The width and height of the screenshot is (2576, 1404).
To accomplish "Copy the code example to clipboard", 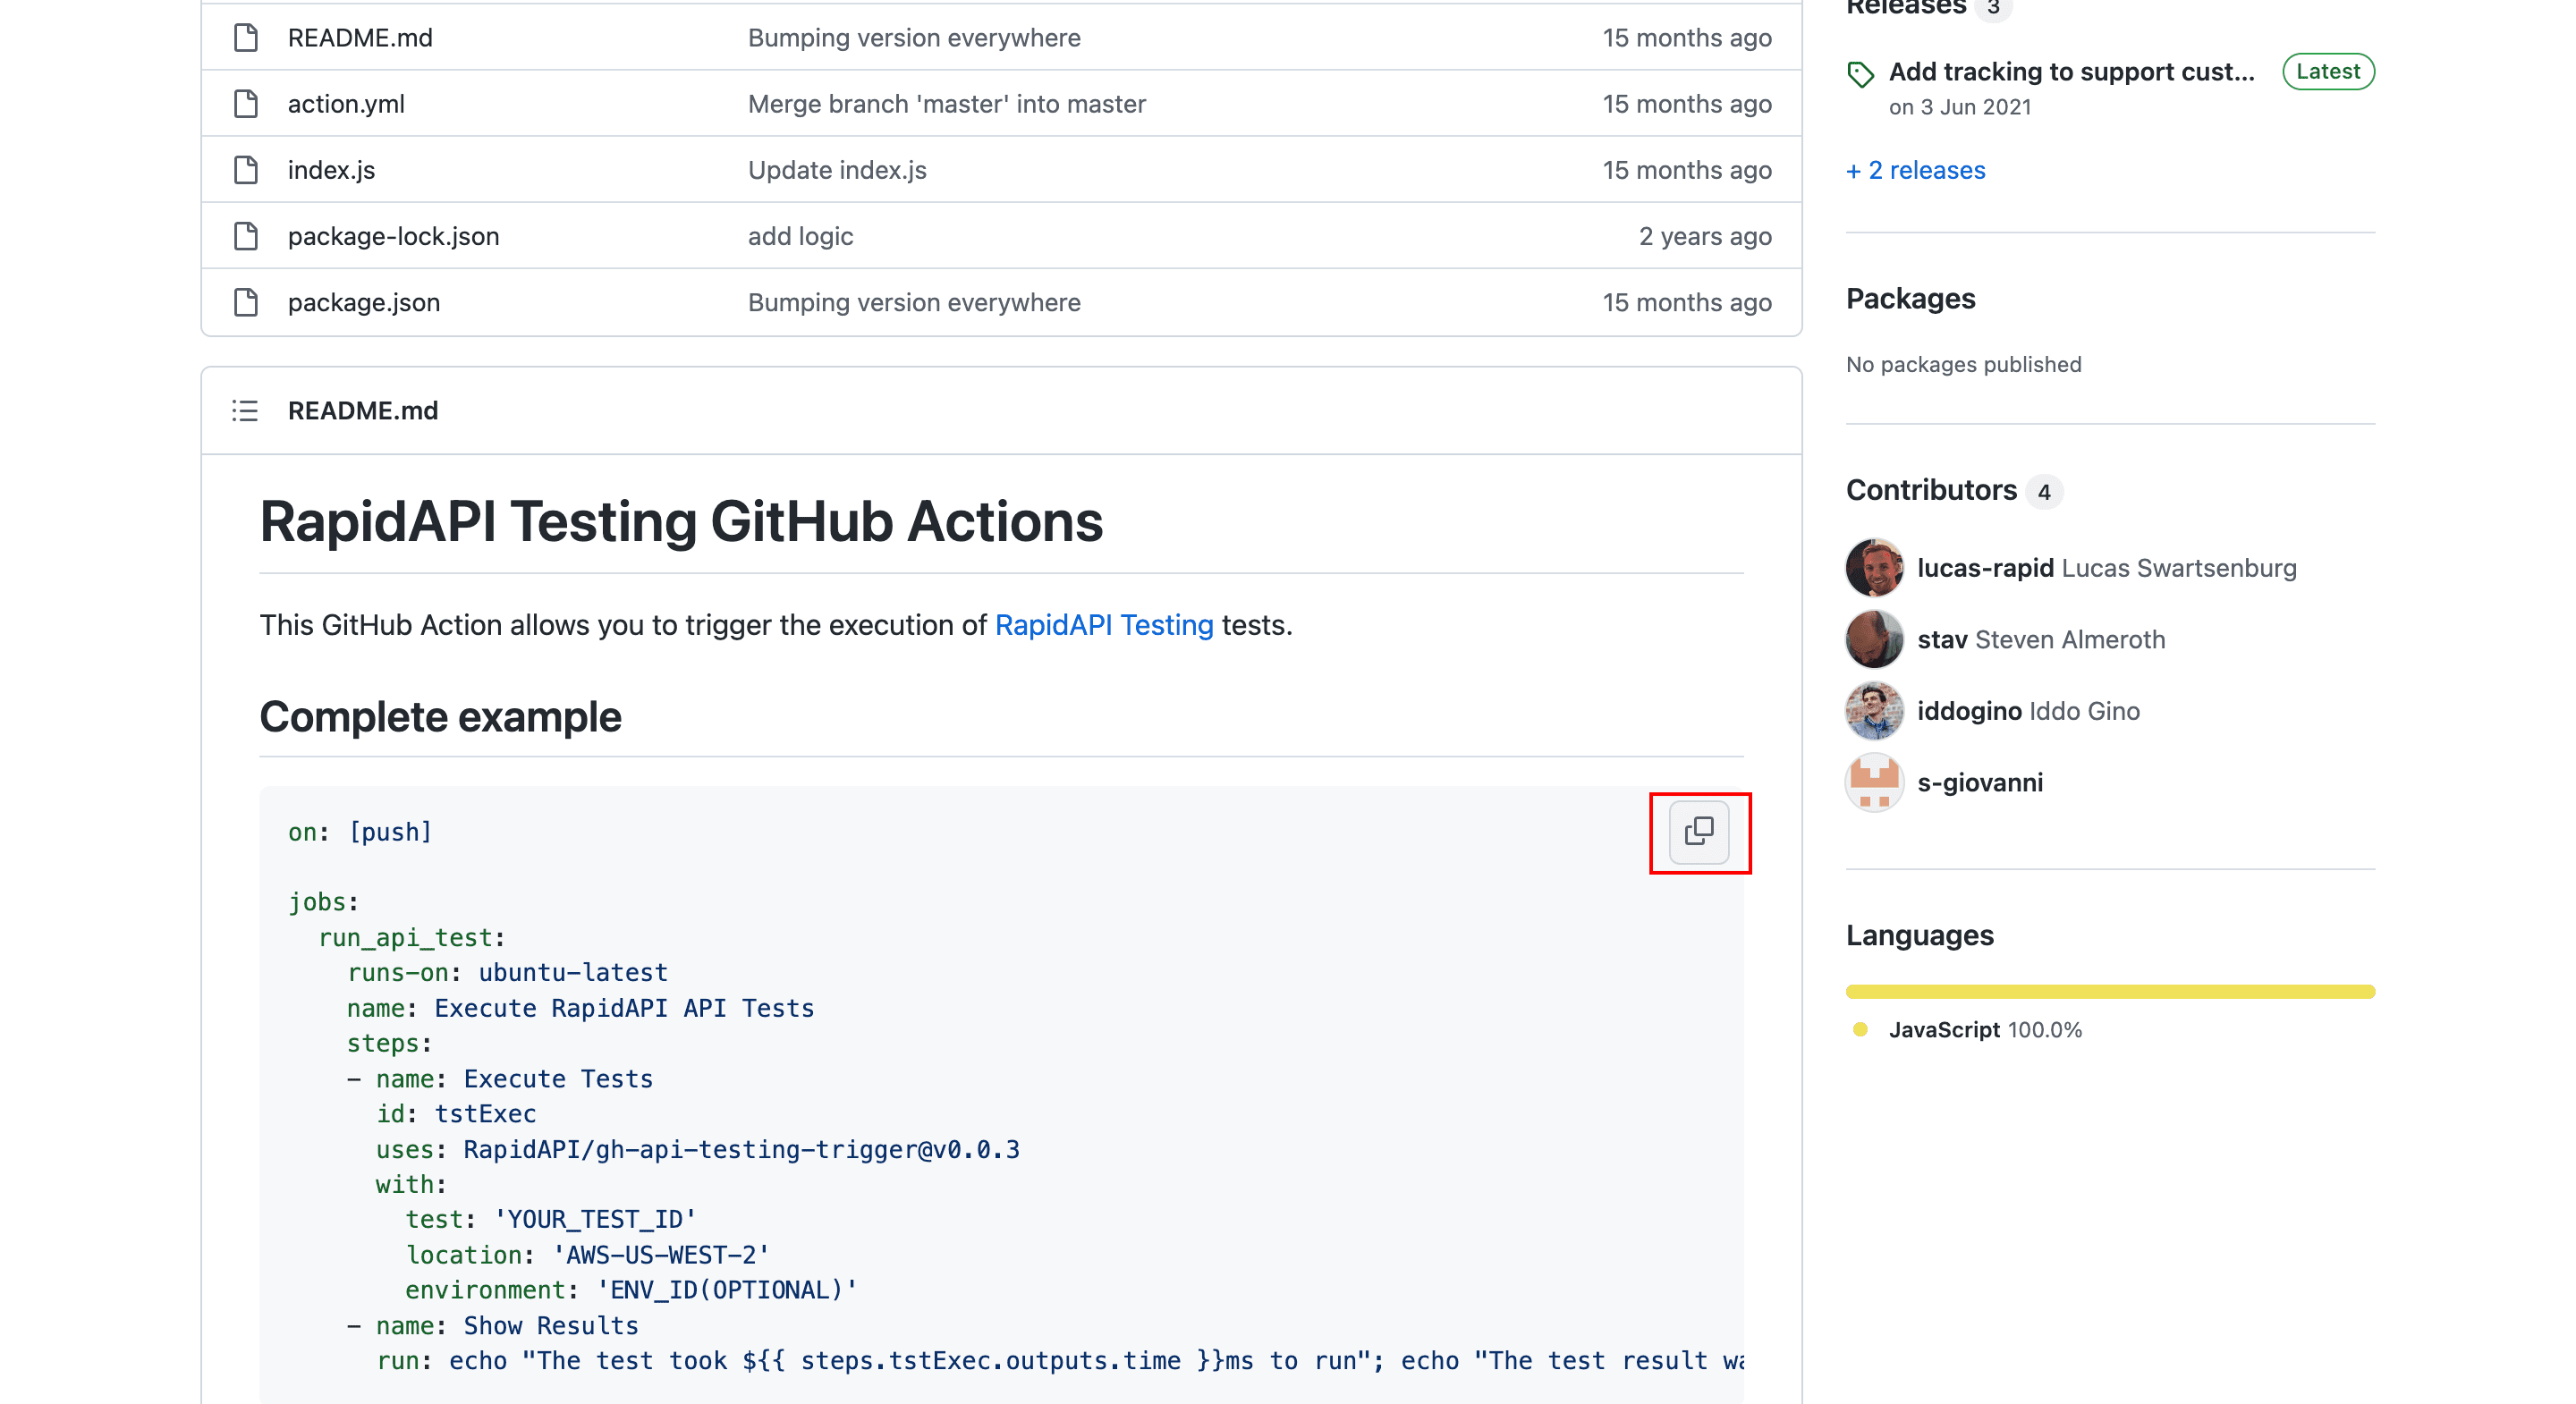I will [x=1699, y=832].
